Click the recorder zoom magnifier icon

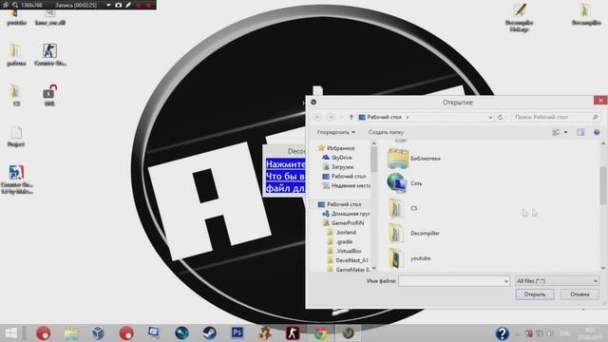[15, 5]
